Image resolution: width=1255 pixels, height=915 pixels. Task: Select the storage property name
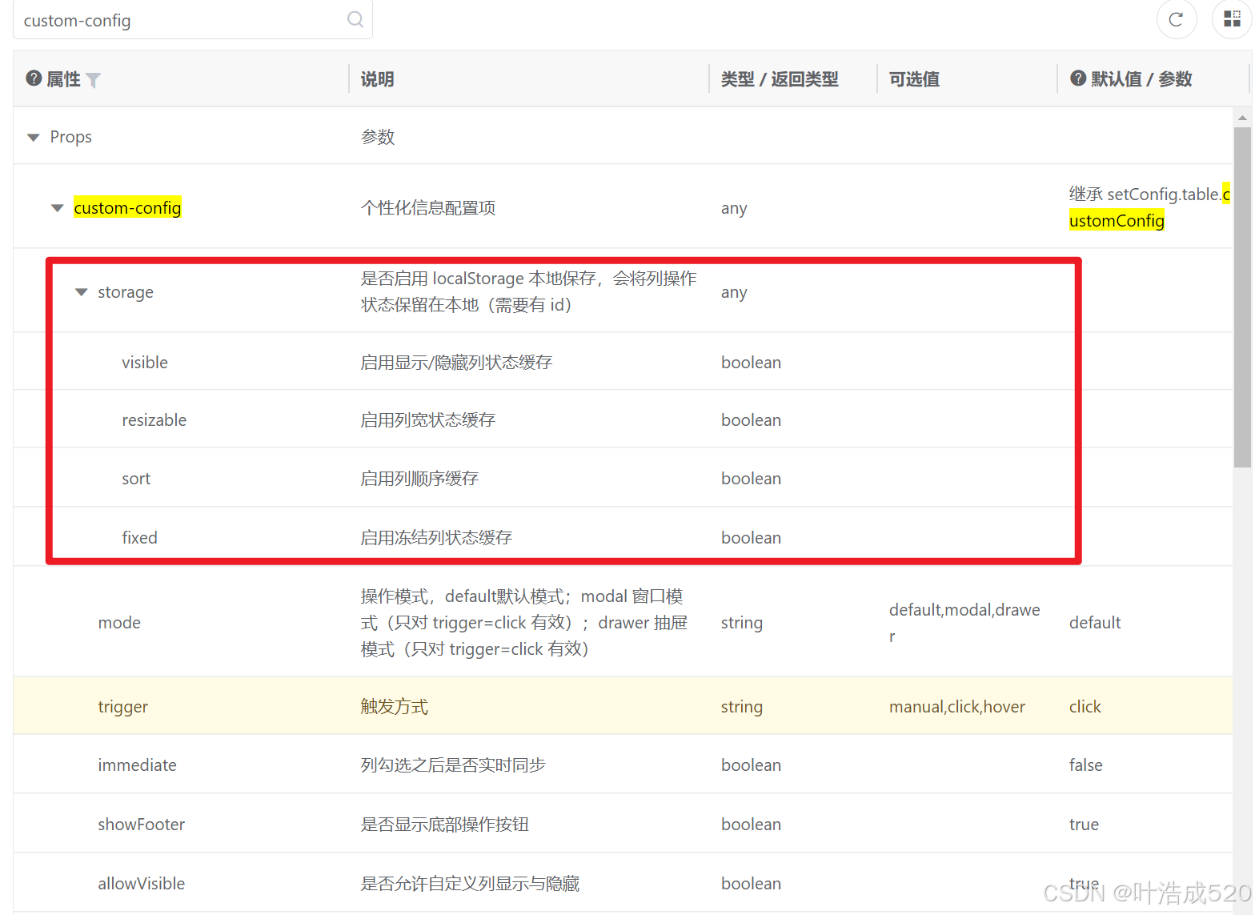click(x=126, y=292)
